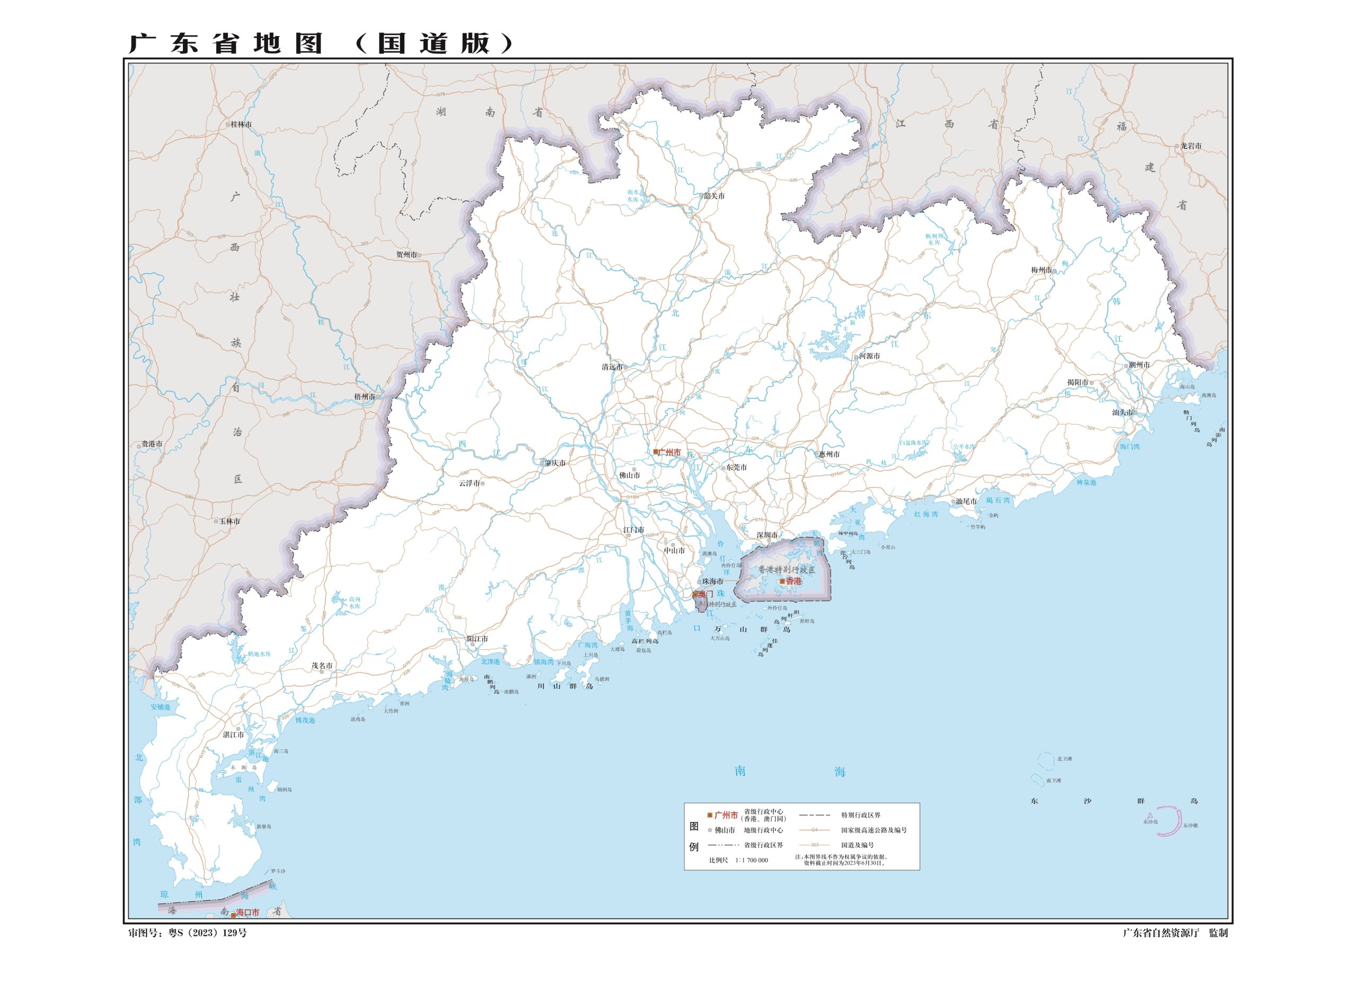Click the Hong Kong (香港) red square marker
This screenshot has width=1357, height=982.
(782, 581)
